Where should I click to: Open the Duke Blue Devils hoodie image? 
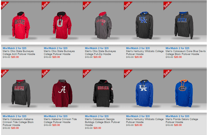tap(184, 25)
